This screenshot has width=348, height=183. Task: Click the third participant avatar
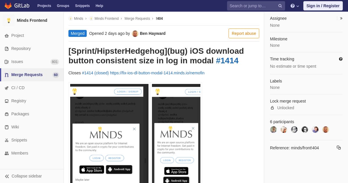pyautogui.click(x=294, y=130)
